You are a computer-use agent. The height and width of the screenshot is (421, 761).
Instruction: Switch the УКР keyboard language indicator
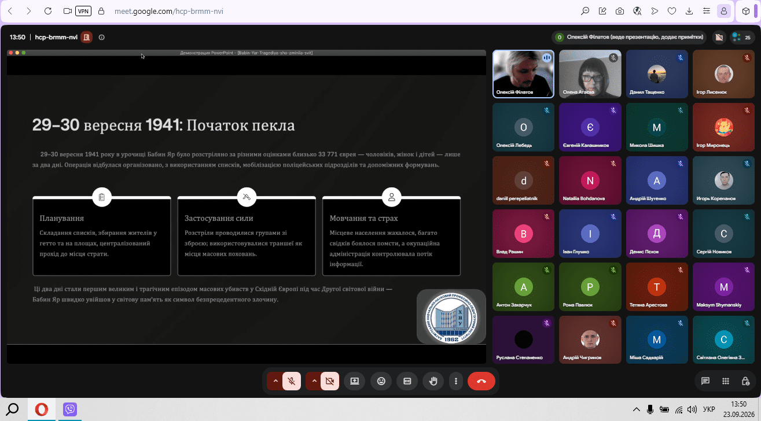tap(708, 409)
